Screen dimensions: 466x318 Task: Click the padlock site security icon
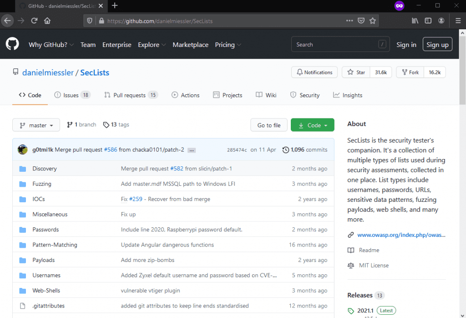pos(101,21)
